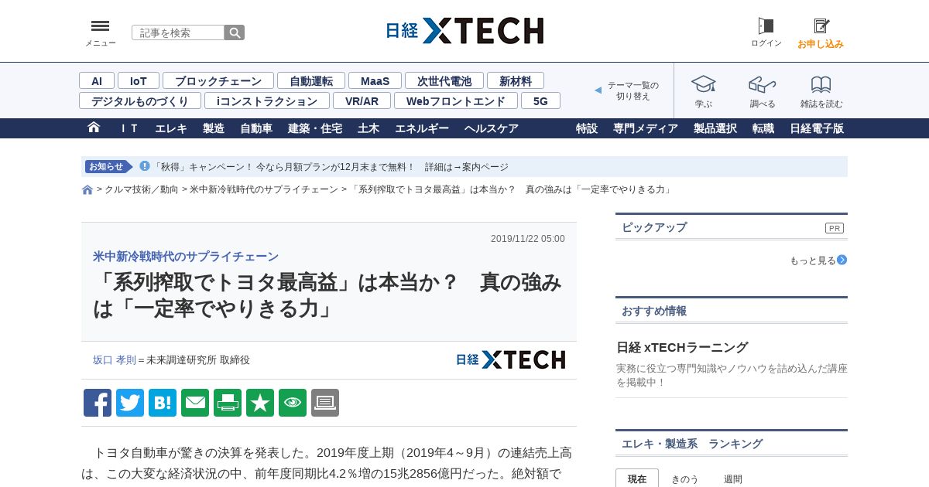Click もっと見る in ピックアップ

pos(813,261)
